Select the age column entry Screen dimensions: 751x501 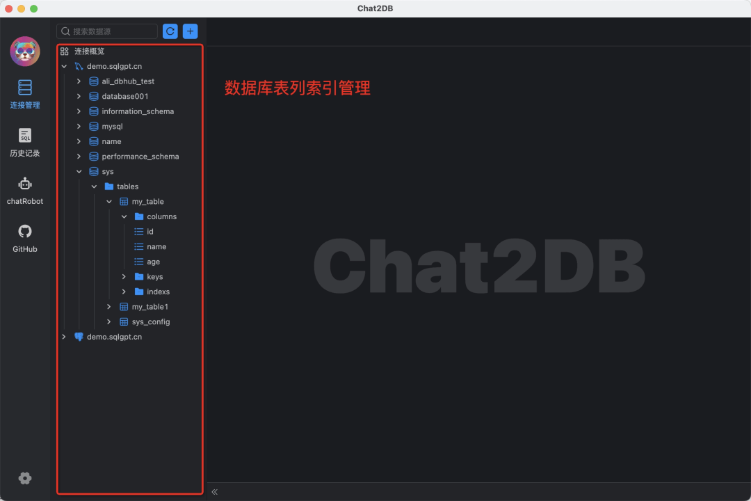point(153,262)
